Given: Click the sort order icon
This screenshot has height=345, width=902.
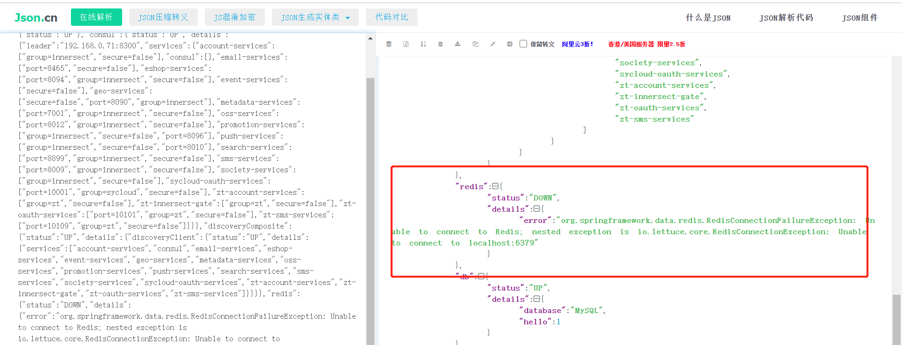Looking at the screenshot, I should click(423, 44).
